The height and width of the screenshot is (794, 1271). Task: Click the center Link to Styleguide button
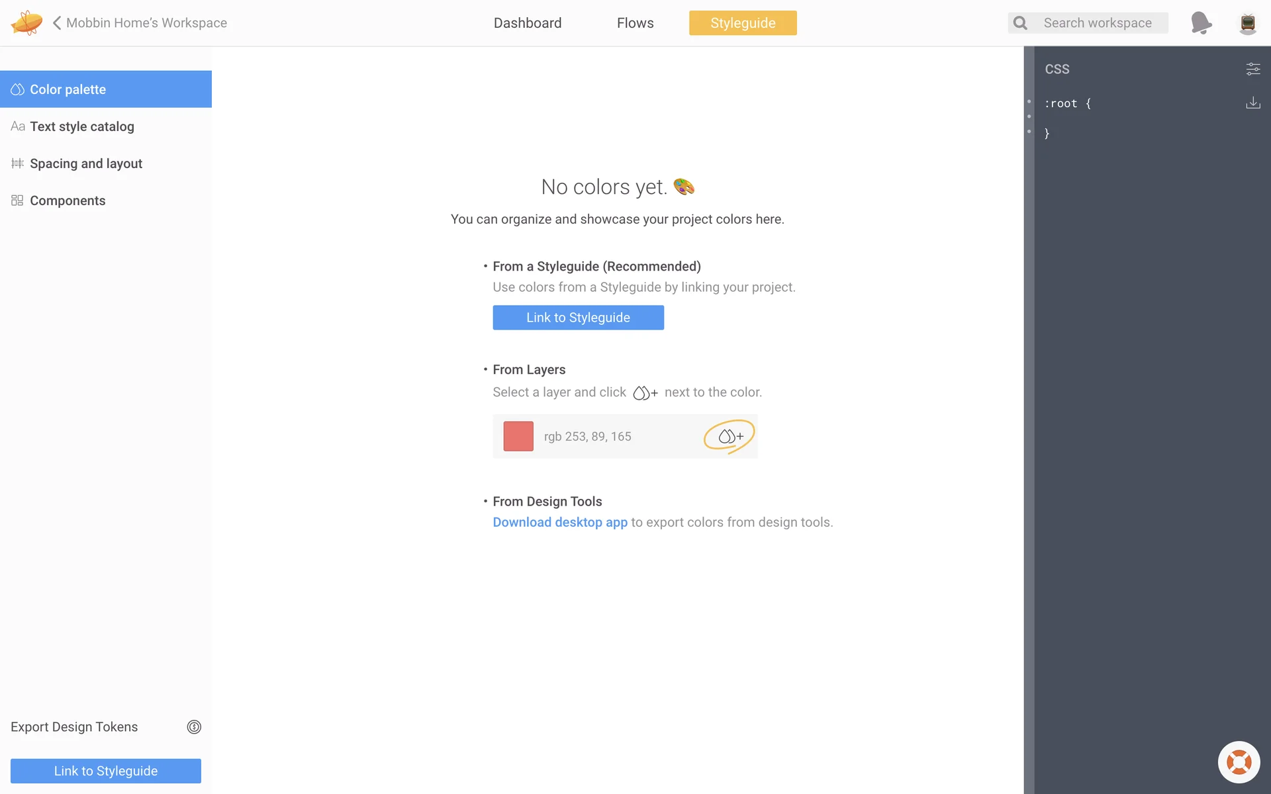click(578, 318)
